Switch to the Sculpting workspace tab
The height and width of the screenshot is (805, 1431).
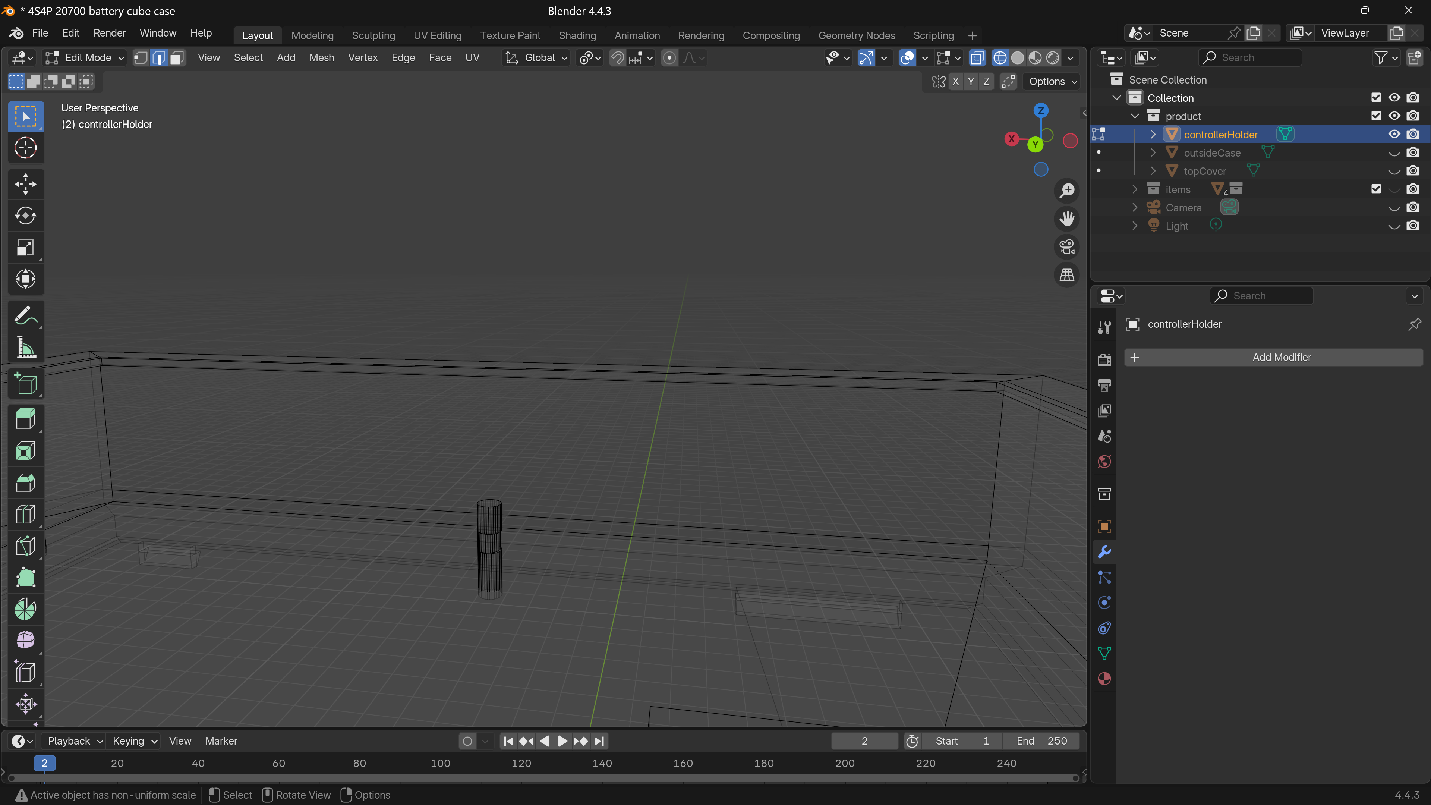pyautogui.click(x=373, y=35)
